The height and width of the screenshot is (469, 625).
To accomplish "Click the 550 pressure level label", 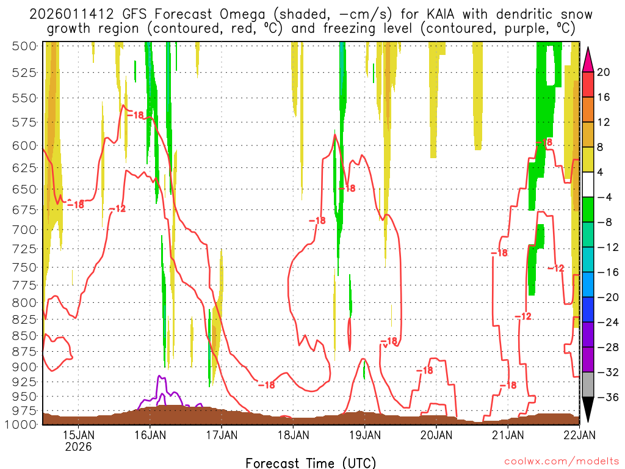I will (x=24, y=98).
